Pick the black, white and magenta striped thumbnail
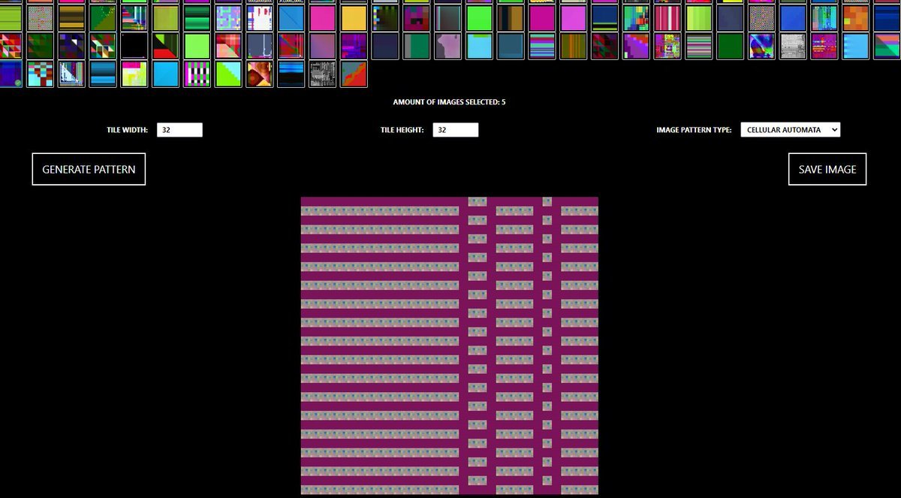Screen dimensions: 901x498 [x=197, y=74]
